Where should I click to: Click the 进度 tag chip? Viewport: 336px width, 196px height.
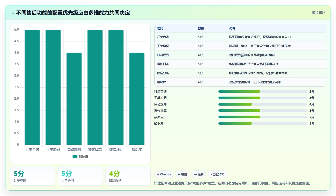199,174
